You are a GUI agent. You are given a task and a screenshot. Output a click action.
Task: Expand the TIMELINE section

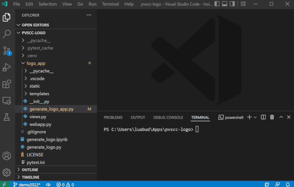pos(56,177)
